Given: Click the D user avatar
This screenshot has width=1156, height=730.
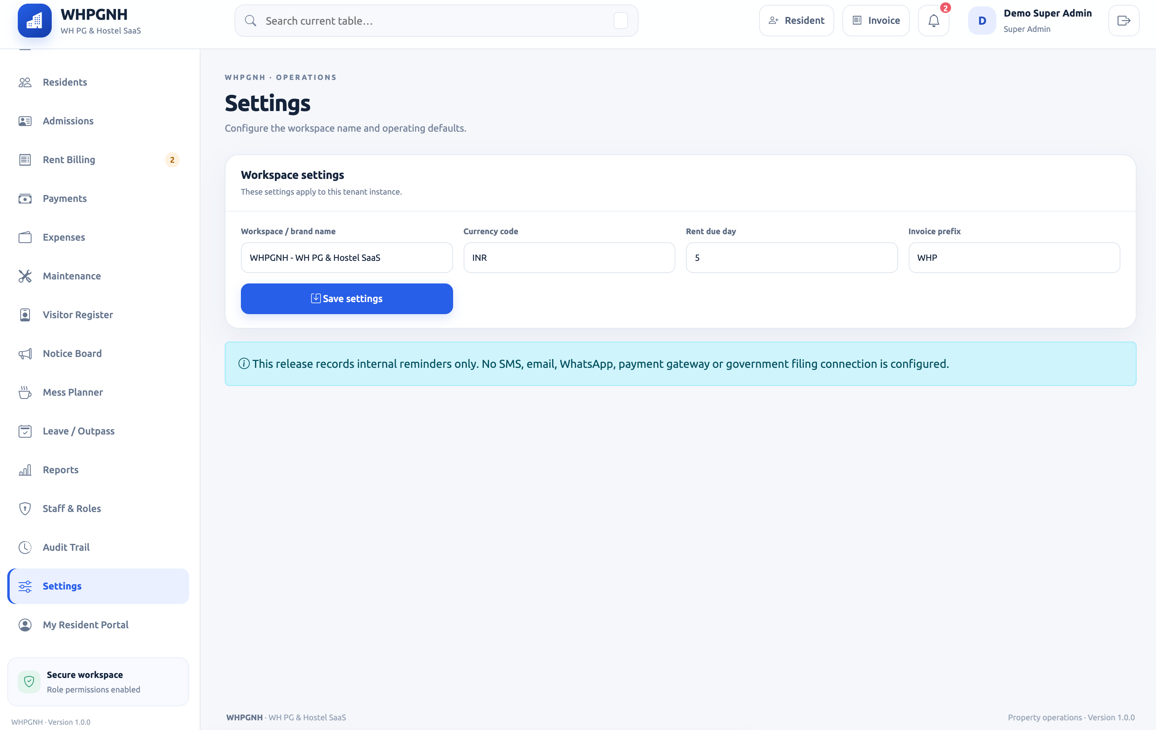Looking at the screenshot, I should (982, 21).
